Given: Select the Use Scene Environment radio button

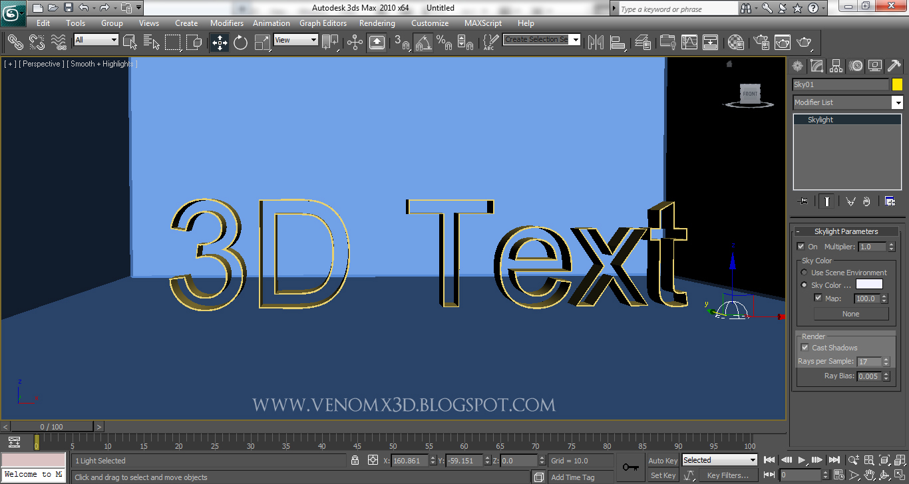Looking at the screenshot, I should (x=804, y=273).
